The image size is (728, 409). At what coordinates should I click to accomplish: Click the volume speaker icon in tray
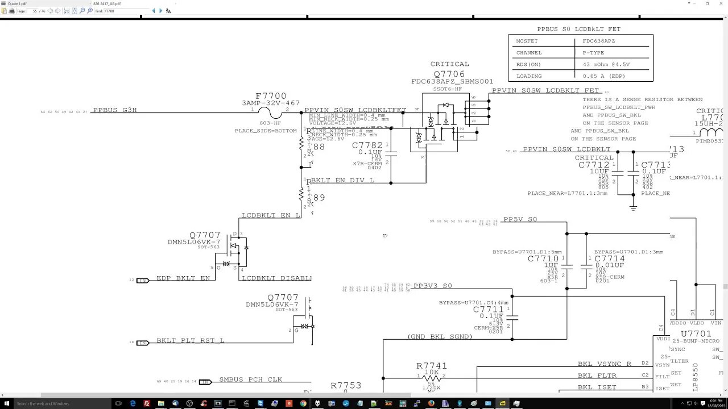(696, 403)
